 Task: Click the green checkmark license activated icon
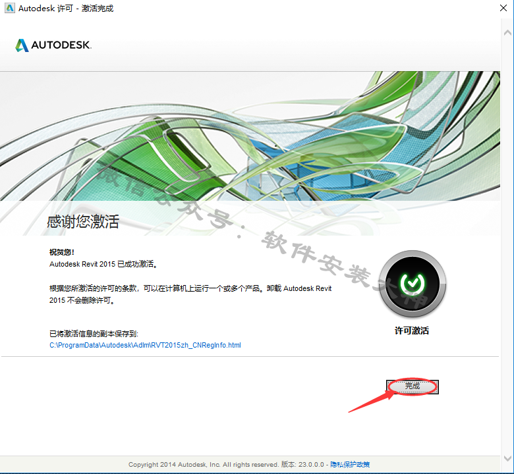point(413,284)
